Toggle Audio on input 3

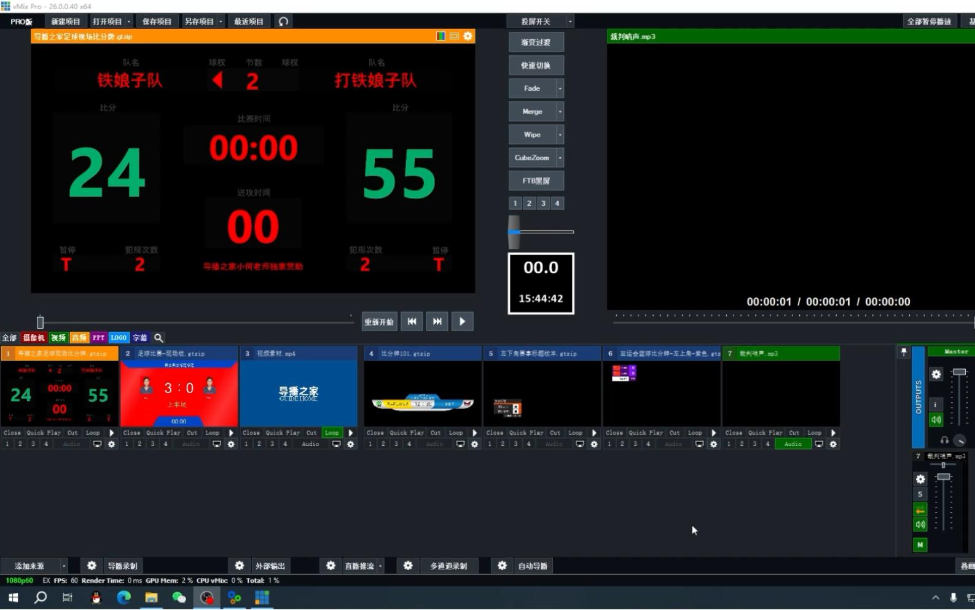[310, 444]
